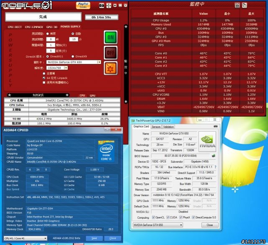
Task: Toggle OpenCL checkbox in GPU-Z
Action: (153, 217)
